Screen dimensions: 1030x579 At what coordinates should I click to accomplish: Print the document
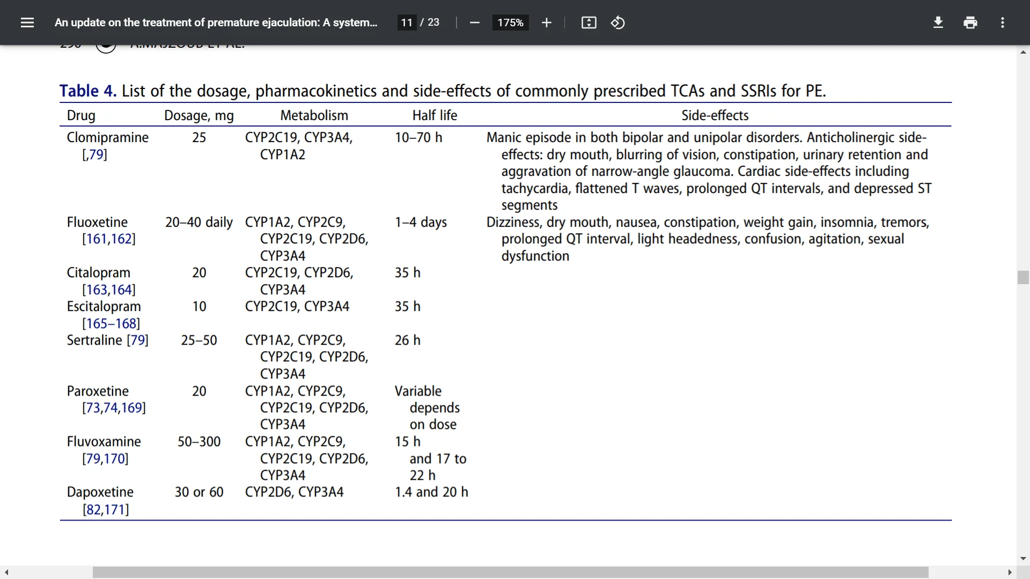(970, 23)
